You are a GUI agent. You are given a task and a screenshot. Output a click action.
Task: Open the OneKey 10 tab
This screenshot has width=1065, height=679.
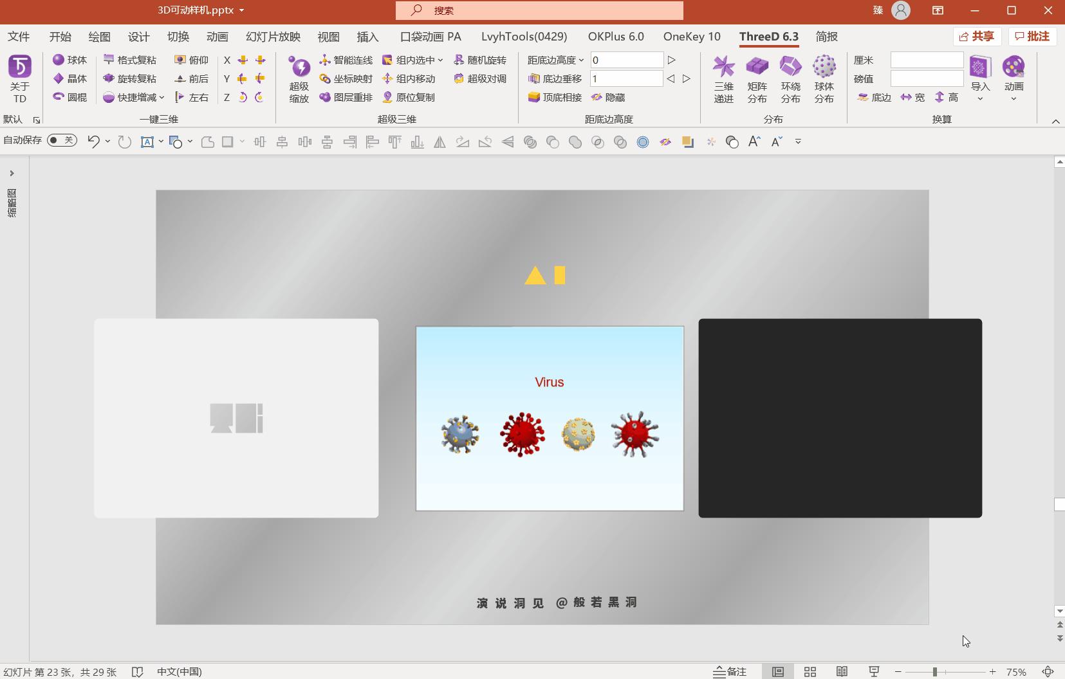[692, 37]
